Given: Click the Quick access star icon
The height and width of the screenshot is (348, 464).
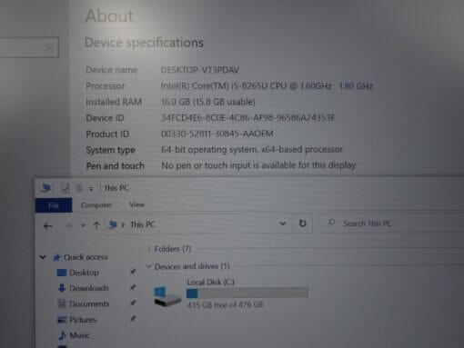Looking at the screenshot, I should click(x=56, y=257).
